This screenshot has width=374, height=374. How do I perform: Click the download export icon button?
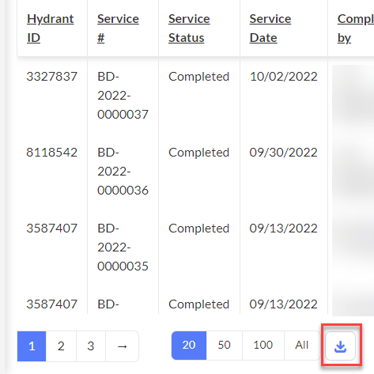(340, 346)
